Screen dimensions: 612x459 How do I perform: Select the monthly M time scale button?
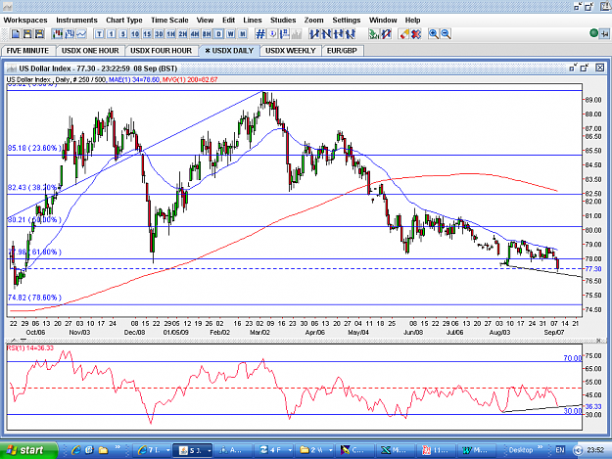click(243, 34)
